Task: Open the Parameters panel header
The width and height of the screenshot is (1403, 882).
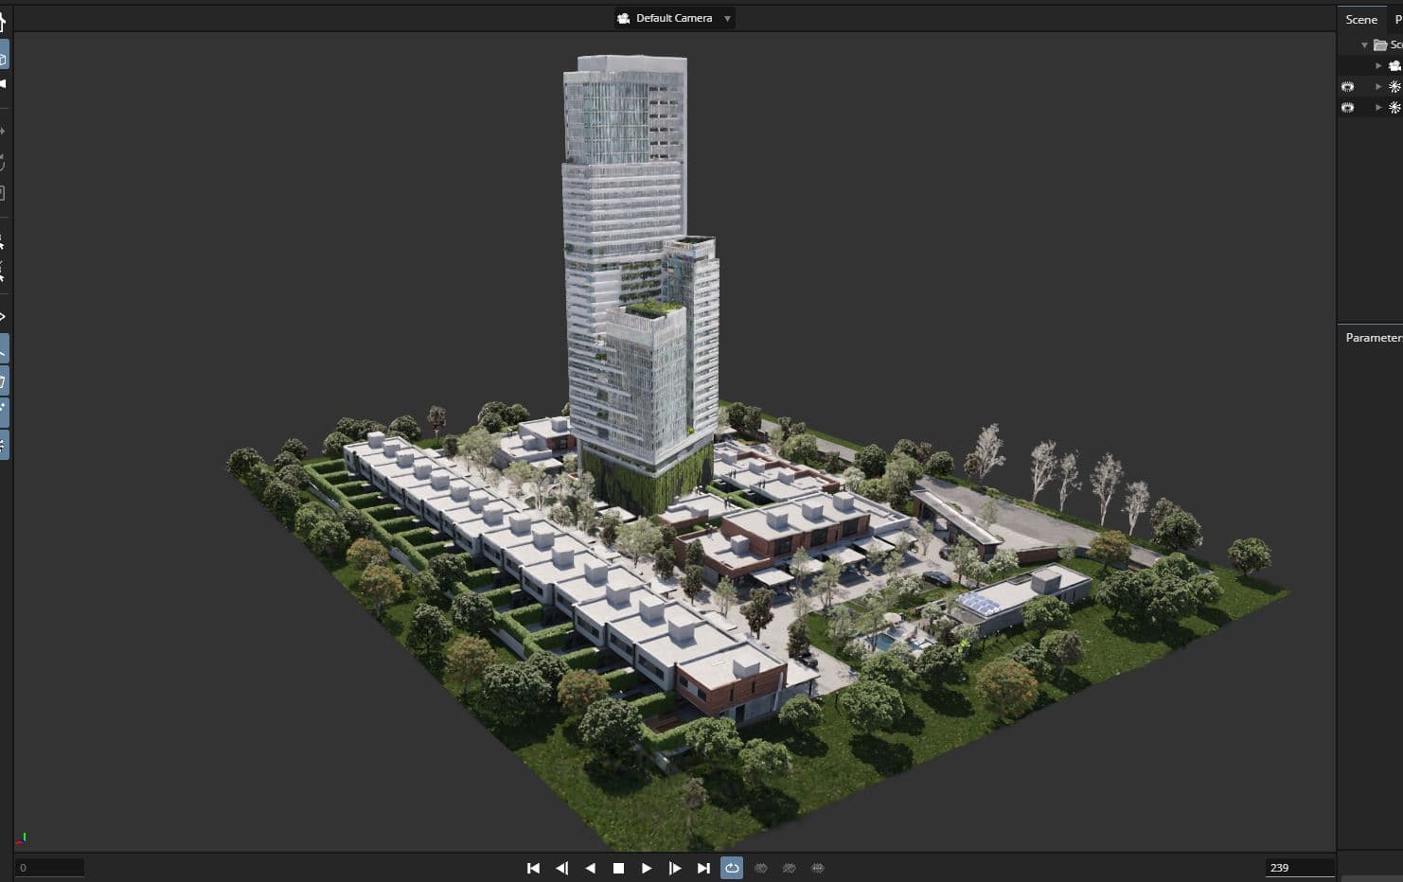Action: (1373, 338)
